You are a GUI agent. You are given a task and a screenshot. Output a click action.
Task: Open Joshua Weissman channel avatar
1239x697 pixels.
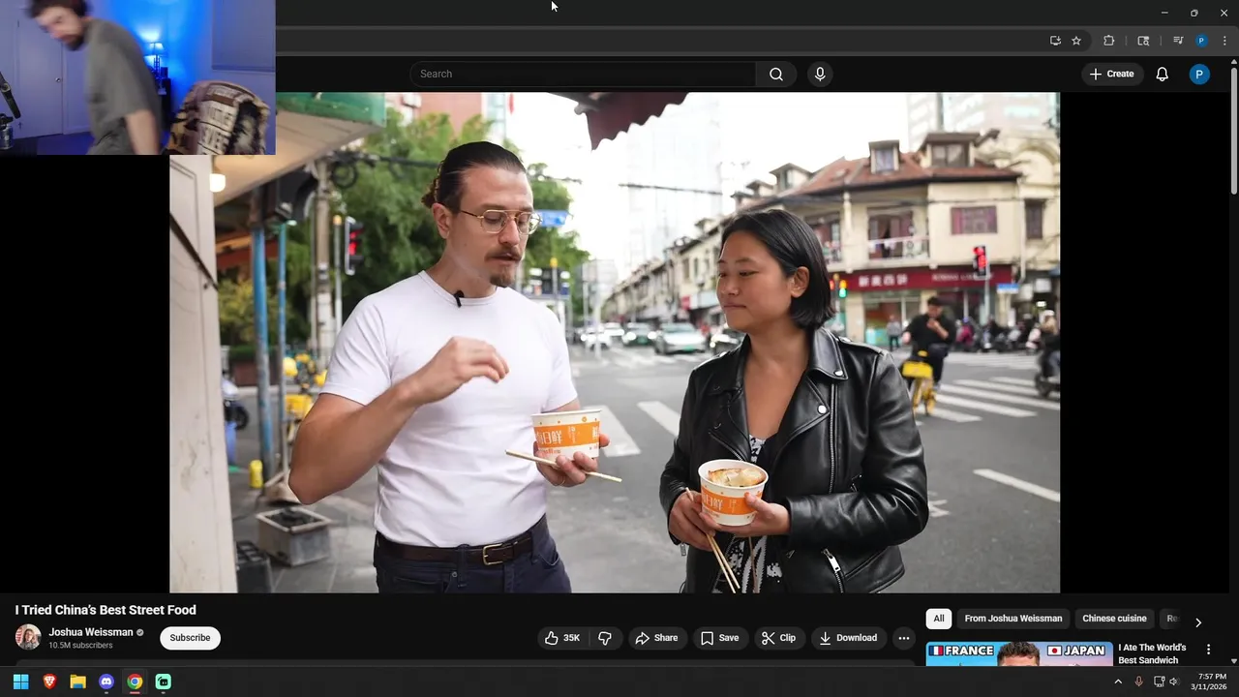click(28, 637)
